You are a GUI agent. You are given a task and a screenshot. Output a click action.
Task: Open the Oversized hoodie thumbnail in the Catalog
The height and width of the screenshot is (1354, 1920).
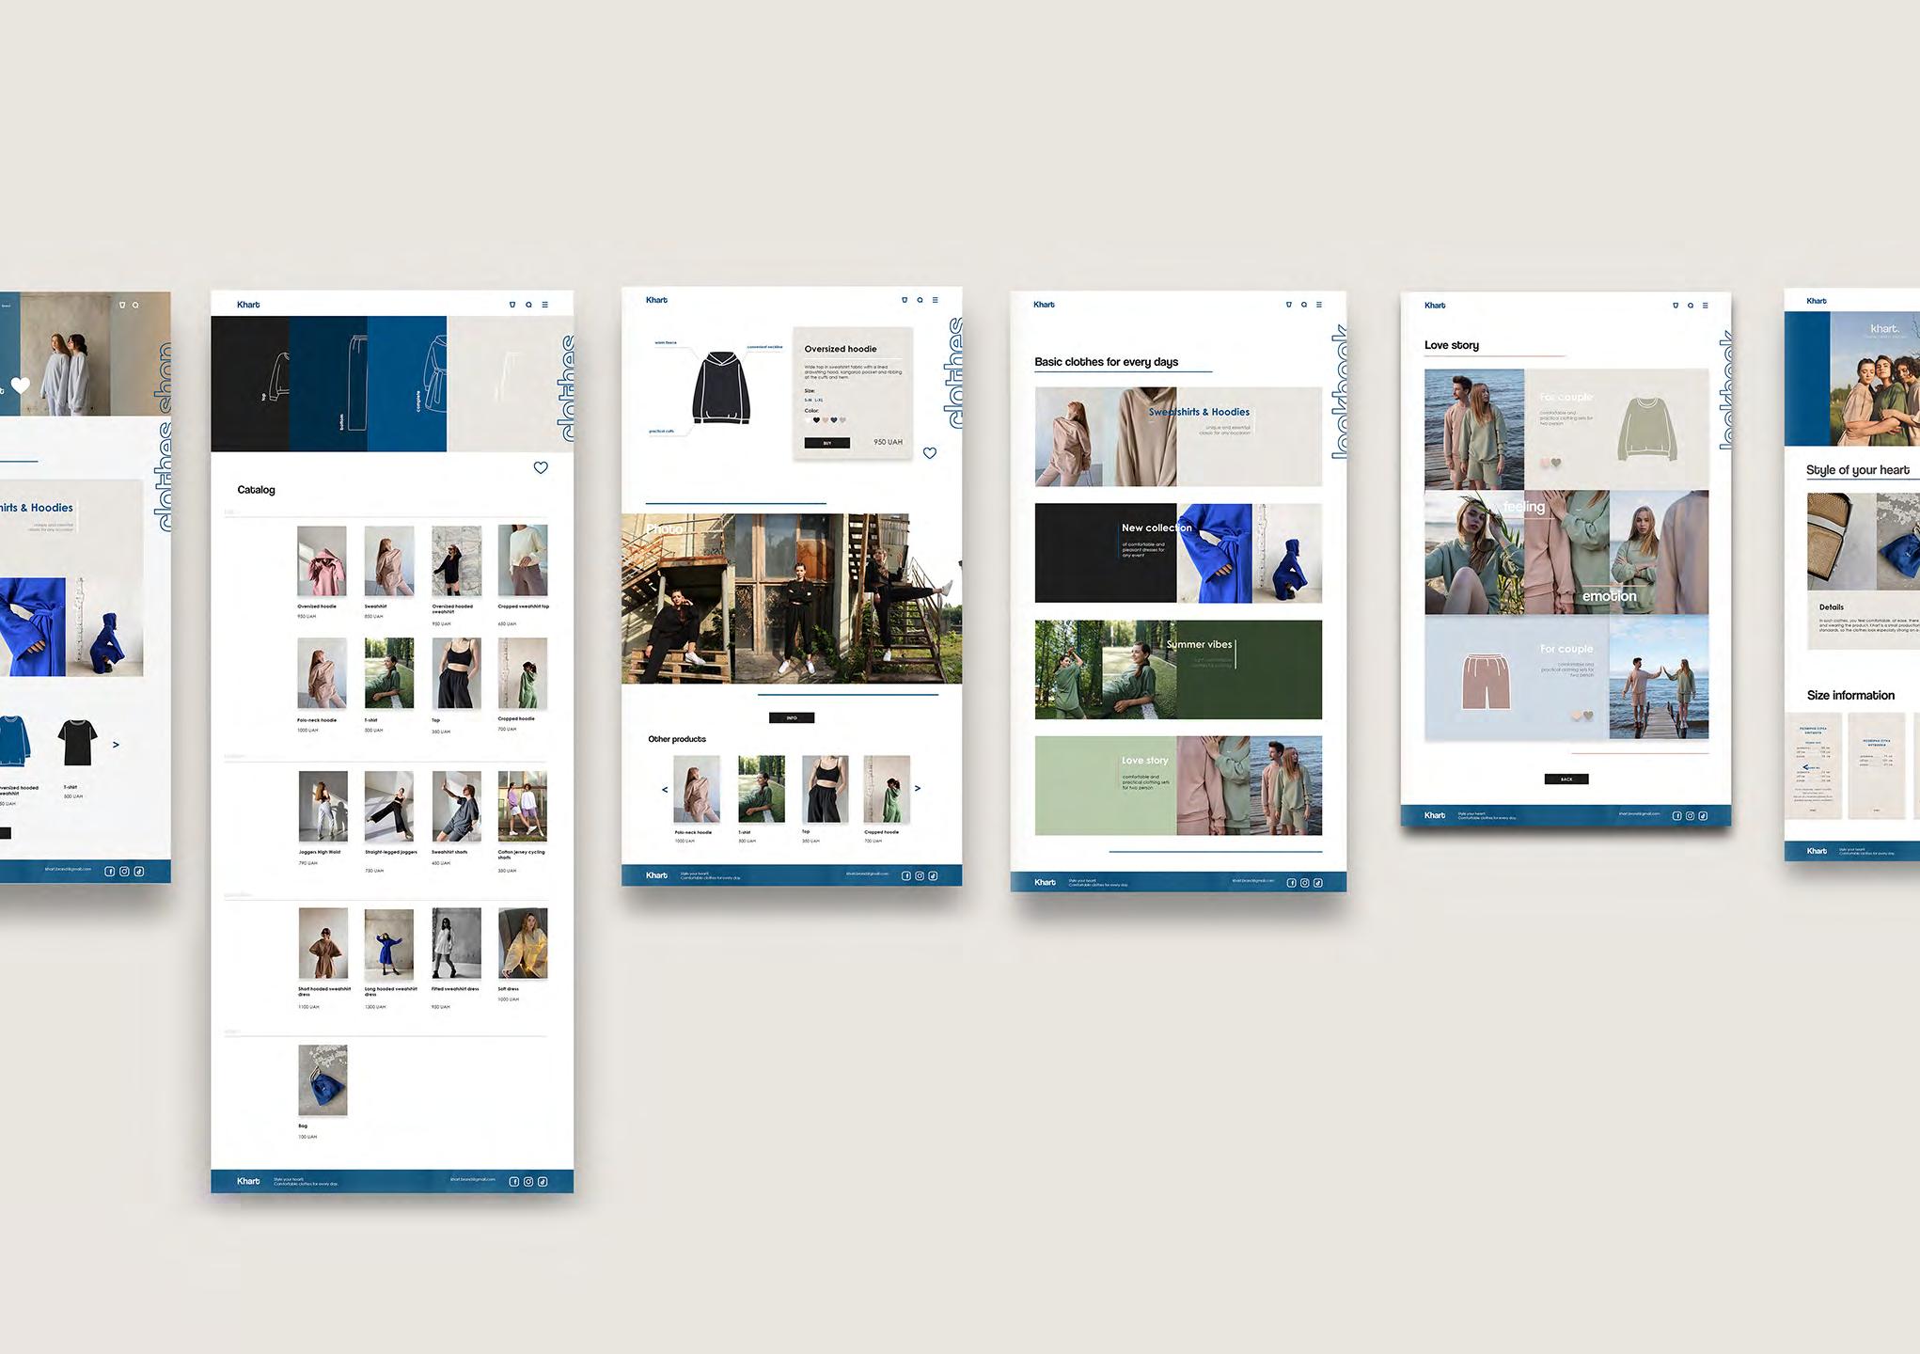[x=322, y=560]
